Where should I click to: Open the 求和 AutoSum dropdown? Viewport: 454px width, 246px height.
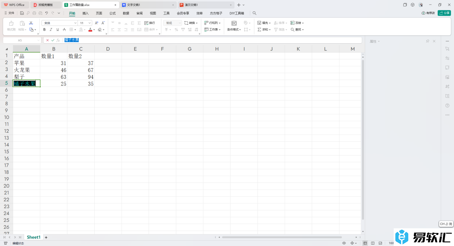pos(264,29)
